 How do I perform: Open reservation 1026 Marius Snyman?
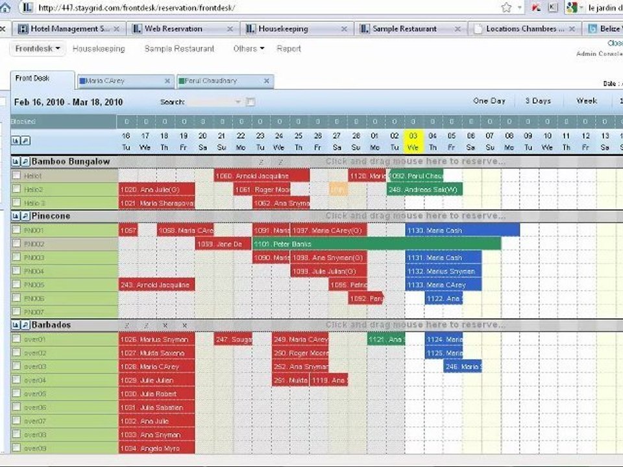(x=156, y=339)
